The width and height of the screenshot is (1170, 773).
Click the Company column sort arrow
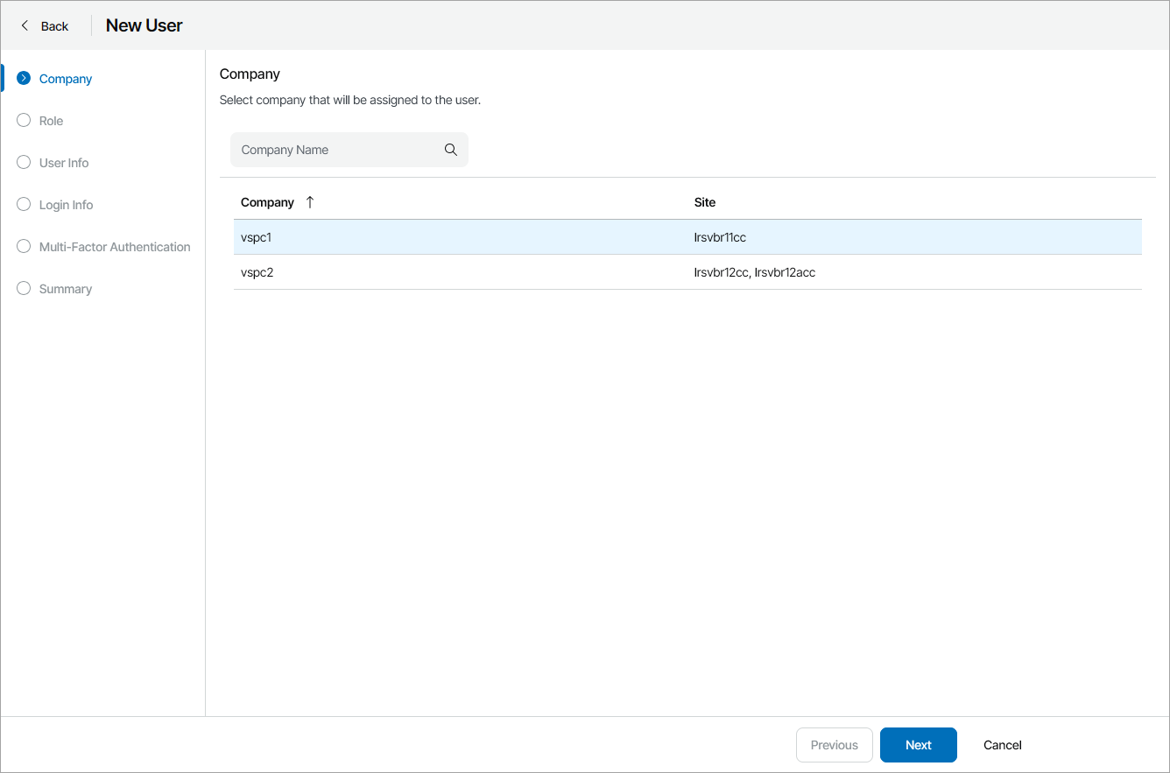310,202
